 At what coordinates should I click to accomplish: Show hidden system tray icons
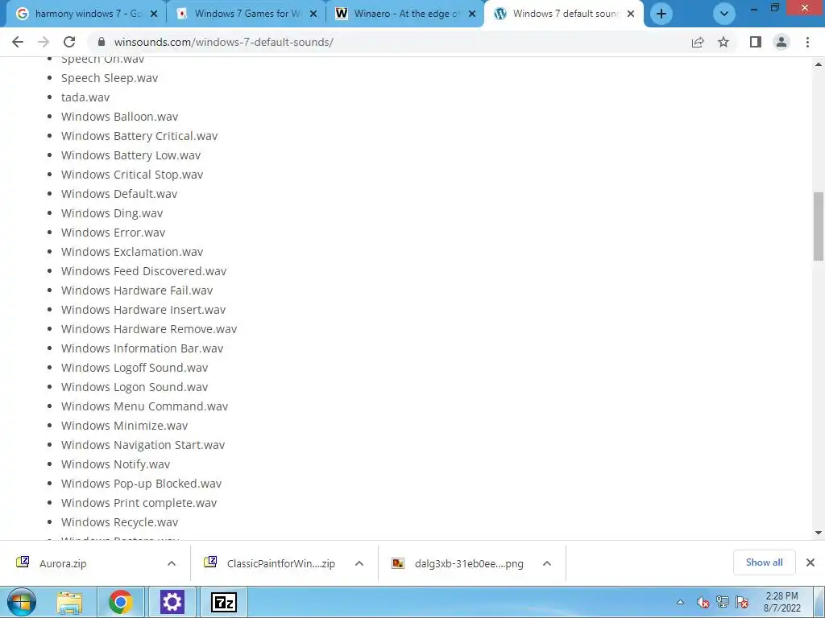680,602
